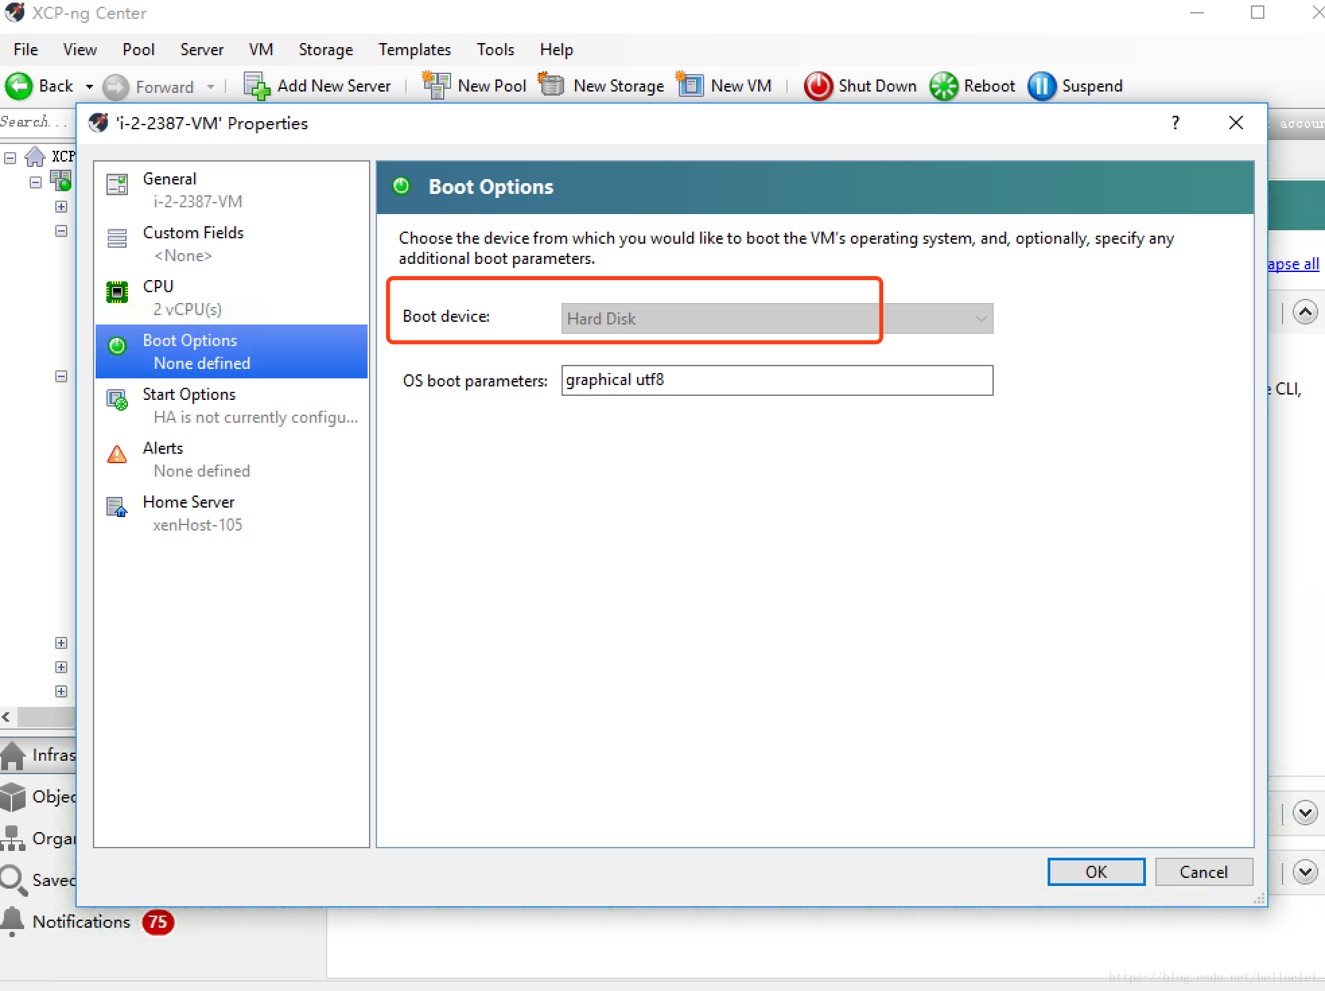Click the blue Suspend icon
This screenshot has width=1325, height=991.
point(1042,86)
